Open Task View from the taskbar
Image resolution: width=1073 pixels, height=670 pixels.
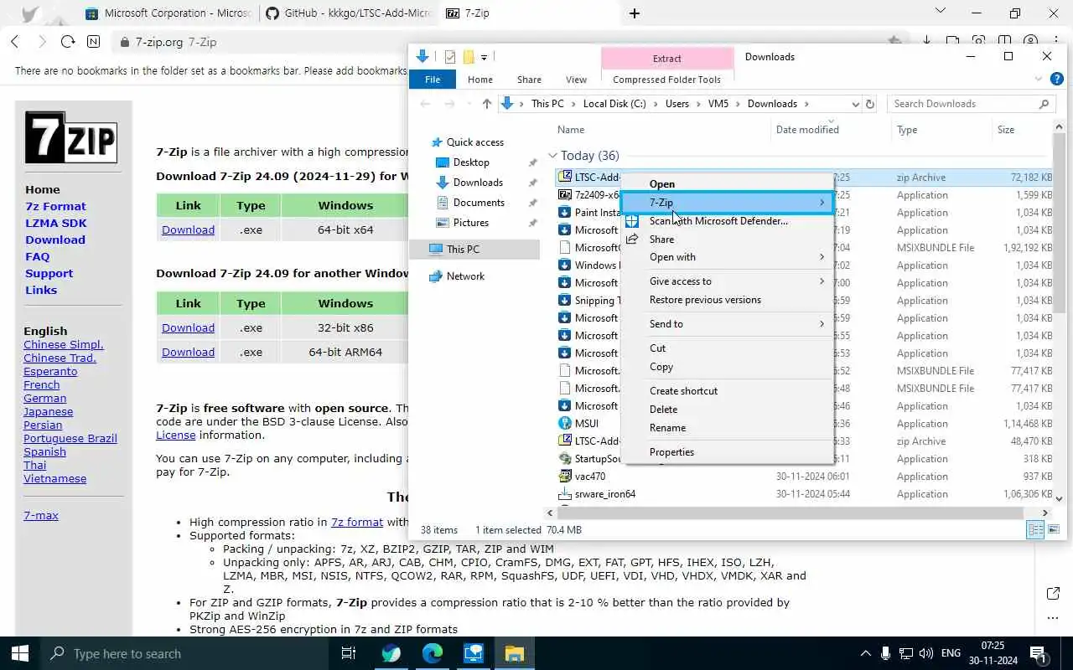click(x=349, y=653)
